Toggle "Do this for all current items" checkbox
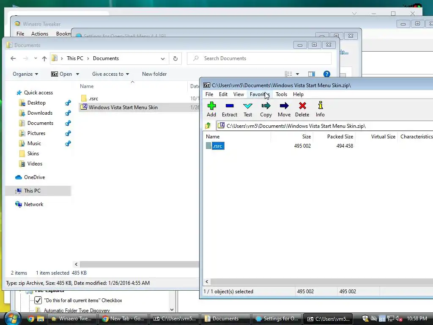The width and height of the screenshot is (433, 325). [38, 300]
